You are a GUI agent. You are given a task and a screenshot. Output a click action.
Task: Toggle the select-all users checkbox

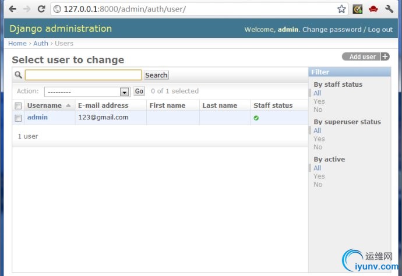(18, 106)
